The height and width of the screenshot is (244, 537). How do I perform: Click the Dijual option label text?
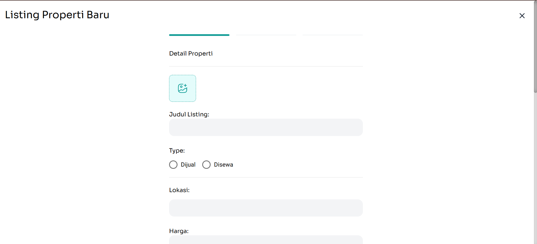pos(188,165)
